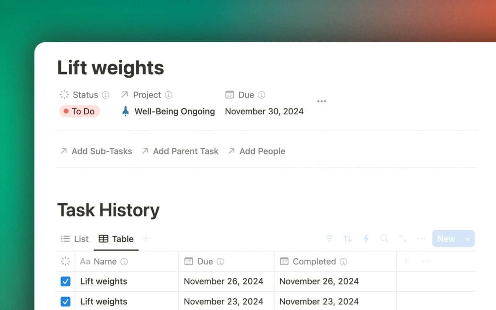The image size is (496, 310).
Task: Add a new view with the plus next to Table
Action: click(x=146, y=238)
